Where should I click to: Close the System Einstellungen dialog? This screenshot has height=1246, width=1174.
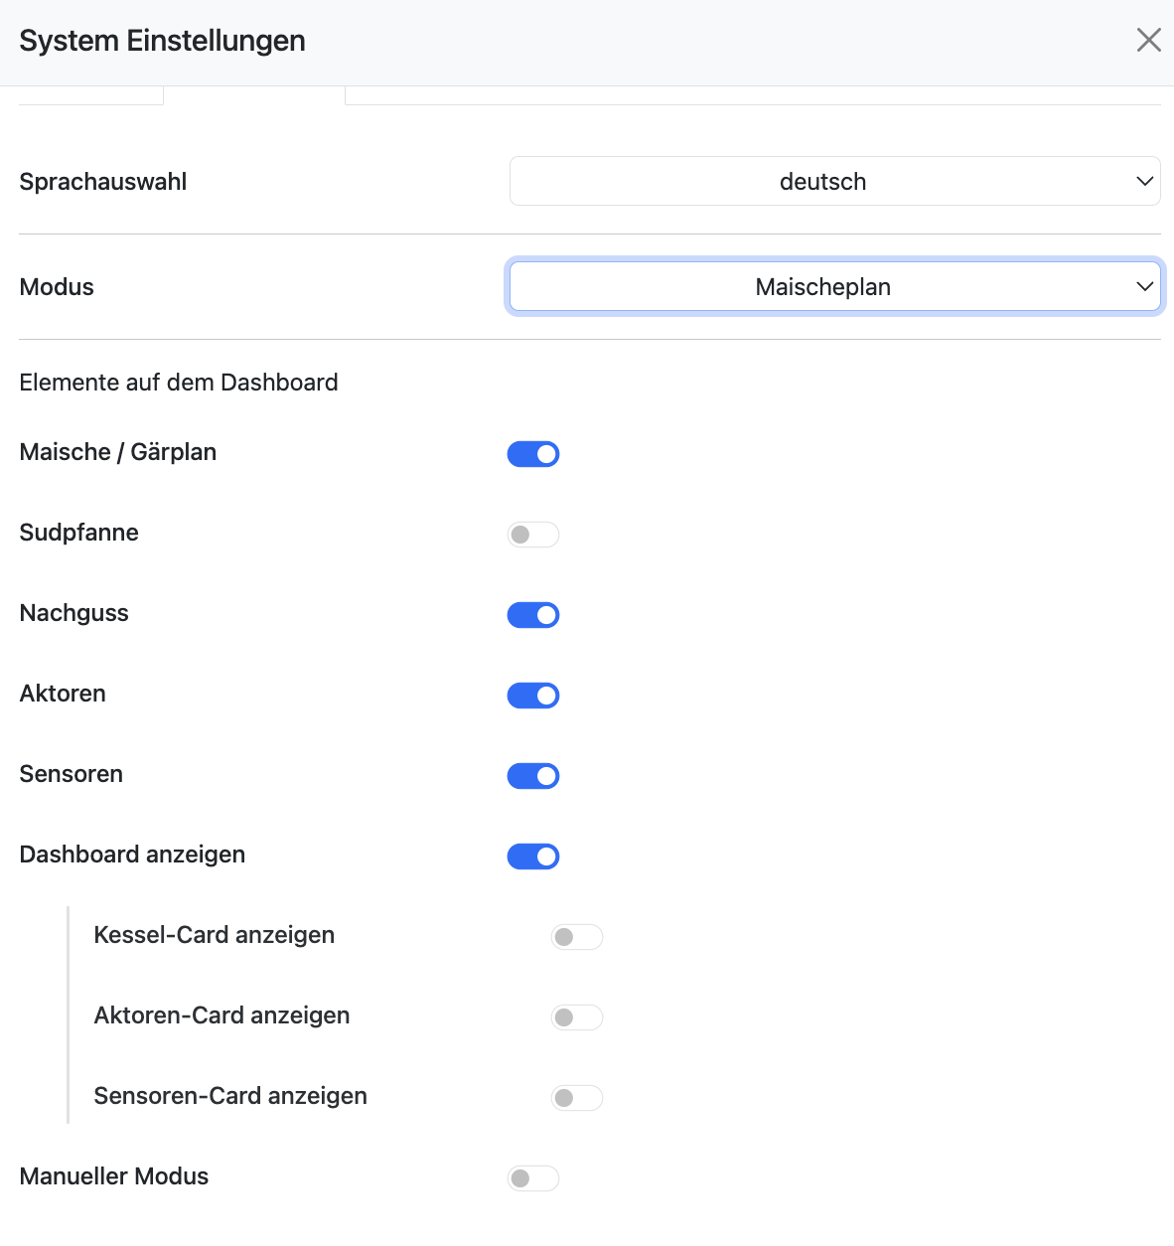click(x=1148, y=40)
